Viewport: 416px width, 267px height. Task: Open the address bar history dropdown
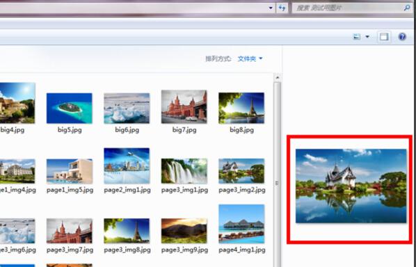click(x=271, y=8)
